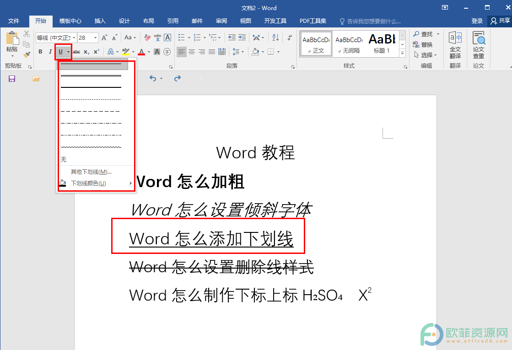Apply character border icon
This screenshot has width=512, height=350.
coord(167,38)
